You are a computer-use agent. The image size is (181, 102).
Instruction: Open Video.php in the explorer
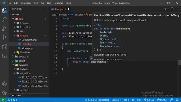click(x=29, y=48)
